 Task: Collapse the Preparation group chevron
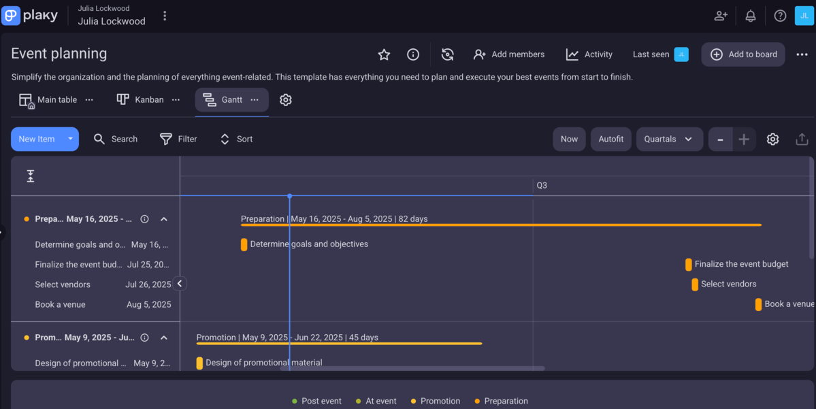(164, 219)
